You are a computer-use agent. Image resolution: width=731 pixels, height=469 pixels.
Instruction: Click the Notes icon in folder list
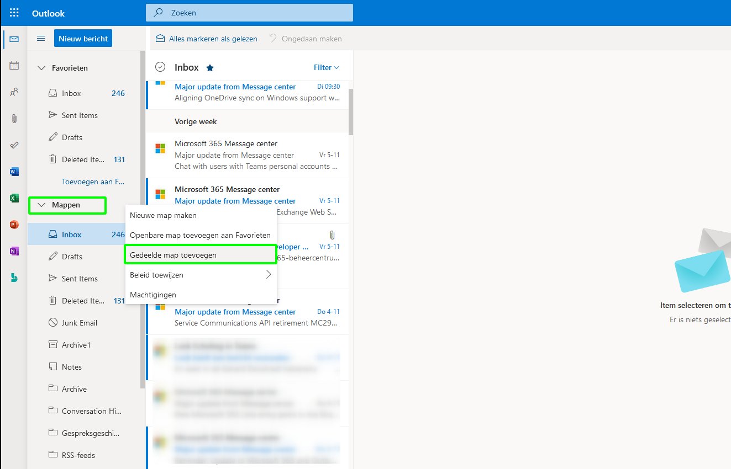[53, 366]
